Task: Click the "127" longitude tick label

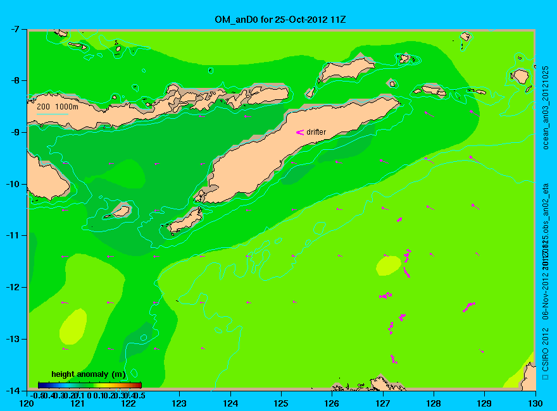Action: 383,403
